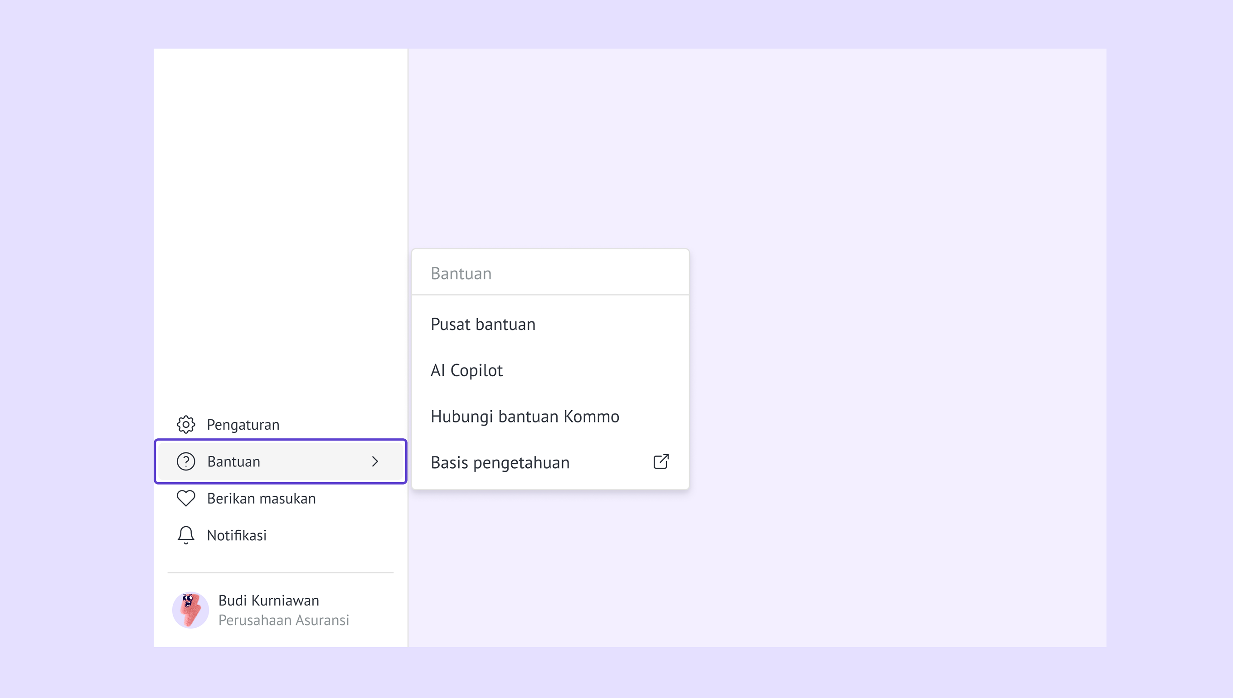Expand the Bantuan submenu chevron arrow
Image resolution: width=1233 pixels, height=698 pixels.
375,461
